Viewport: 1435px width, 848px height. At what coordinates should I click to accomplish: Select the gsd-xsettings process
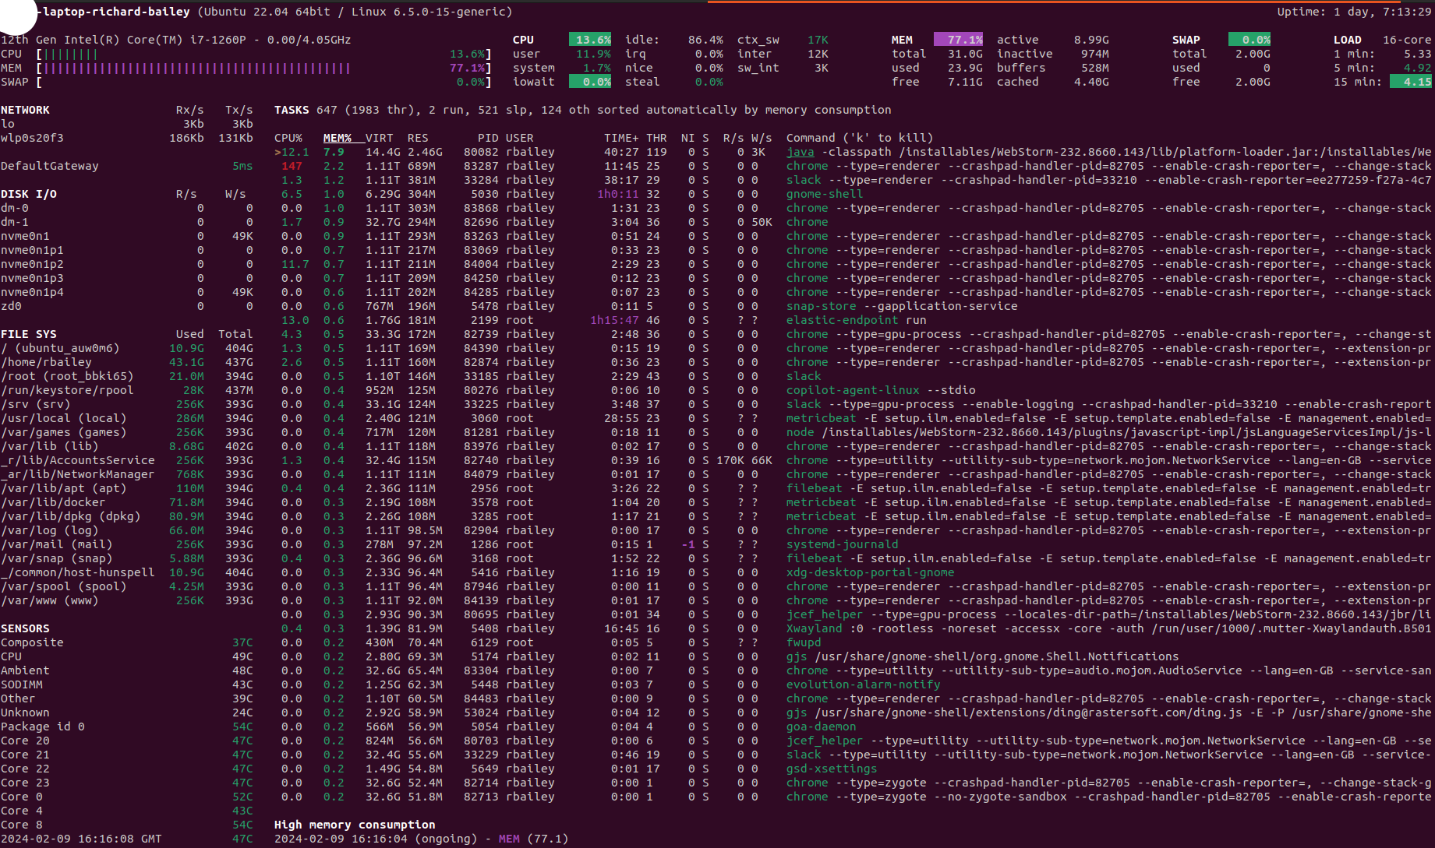pos(831,769)
